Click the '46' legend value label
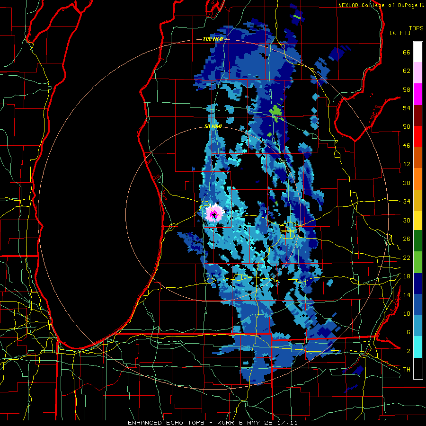 [407, 146]
